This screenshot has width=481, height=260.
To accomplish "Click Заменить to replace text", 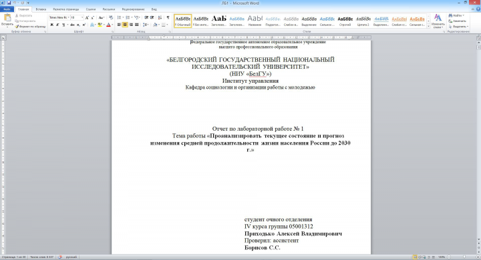I will [457, 21].
